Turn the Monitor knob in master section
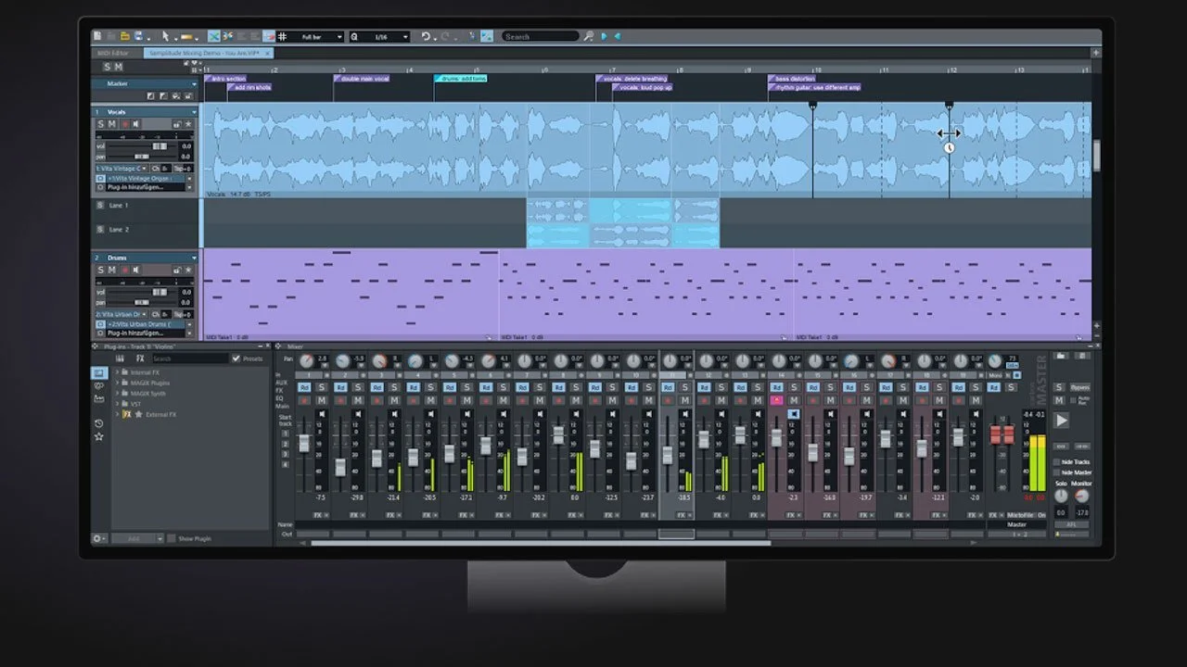 pyautogui.click(x=1082, y=496)
